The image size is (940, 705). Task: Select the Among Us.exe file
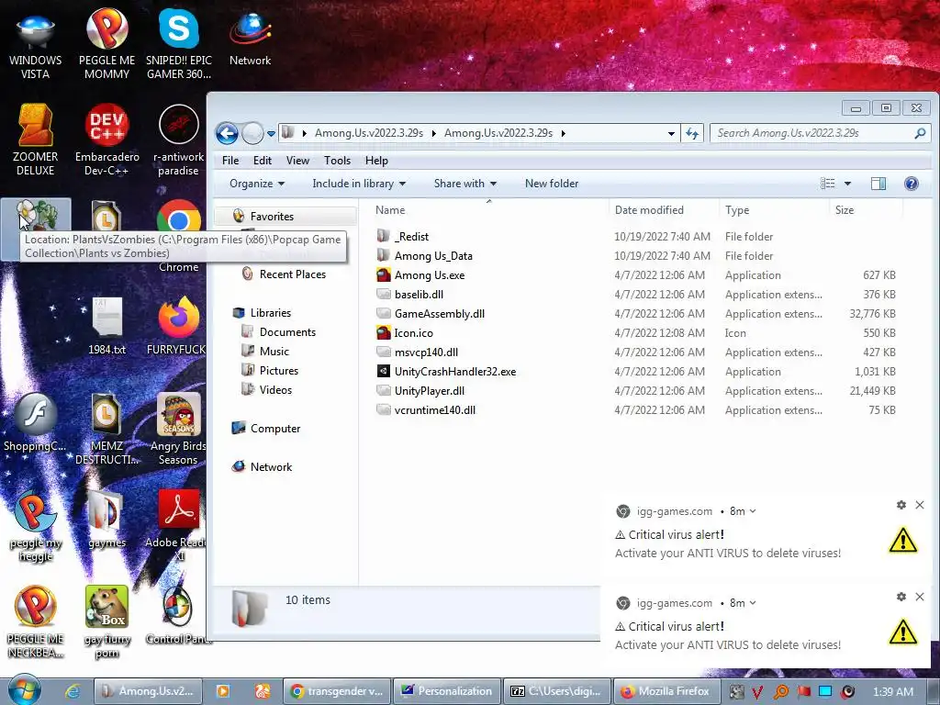(x=430, y=275)
